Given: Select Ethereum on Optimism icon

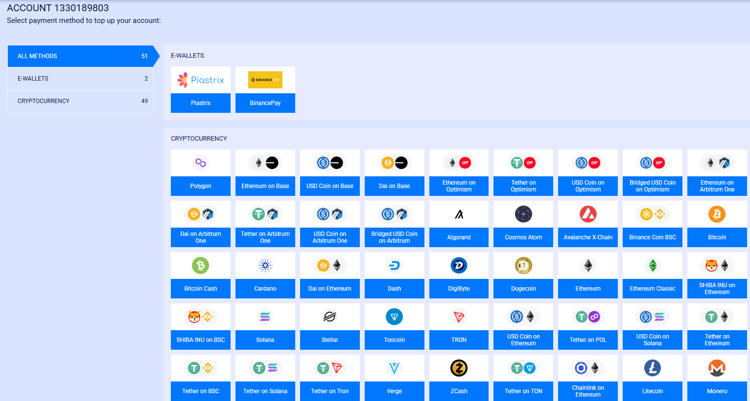Looking at the screenshot, I should pyautogui.click(x=459, y=163).
